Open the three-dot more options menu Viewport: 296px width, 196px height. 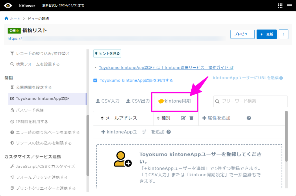[283, 34]
